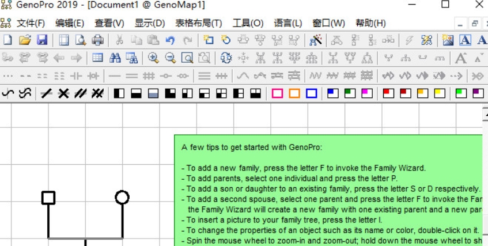Launch the Family Wizard wand icon
Screen dimensions: 488x246
tap(315, 40)
